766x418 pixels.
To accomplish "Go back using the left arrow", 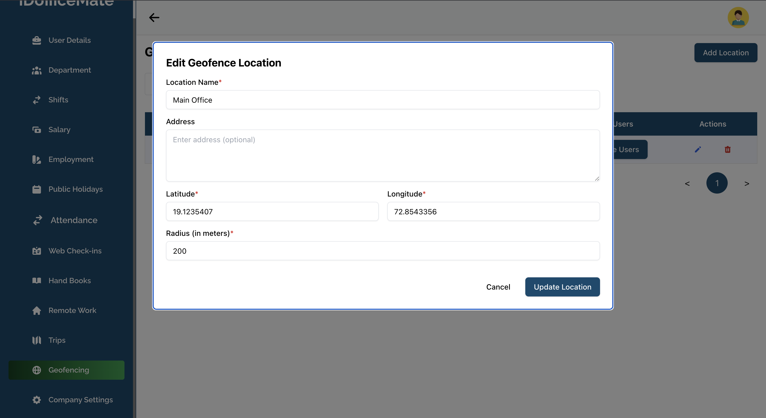I will (154, 18).
